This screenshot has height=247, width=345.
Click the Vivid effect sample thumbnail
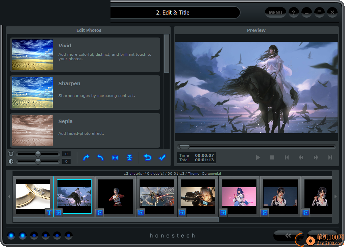click(32, 55)
